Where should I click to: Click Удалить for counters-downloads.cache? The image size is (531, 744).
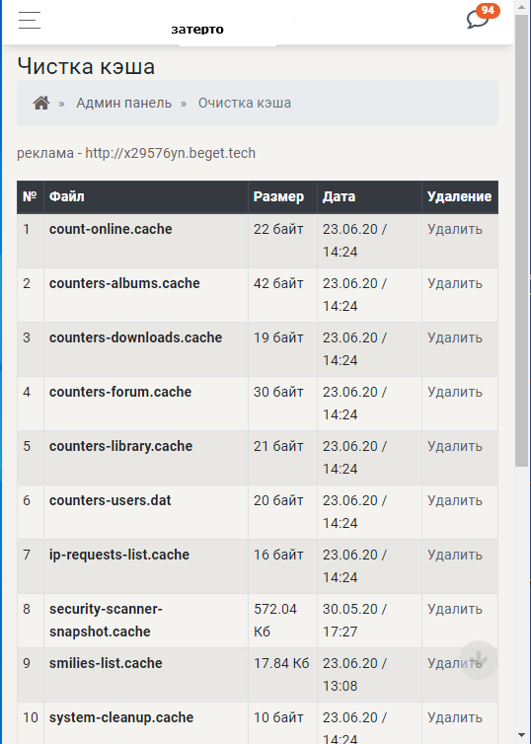coord(455,337)
